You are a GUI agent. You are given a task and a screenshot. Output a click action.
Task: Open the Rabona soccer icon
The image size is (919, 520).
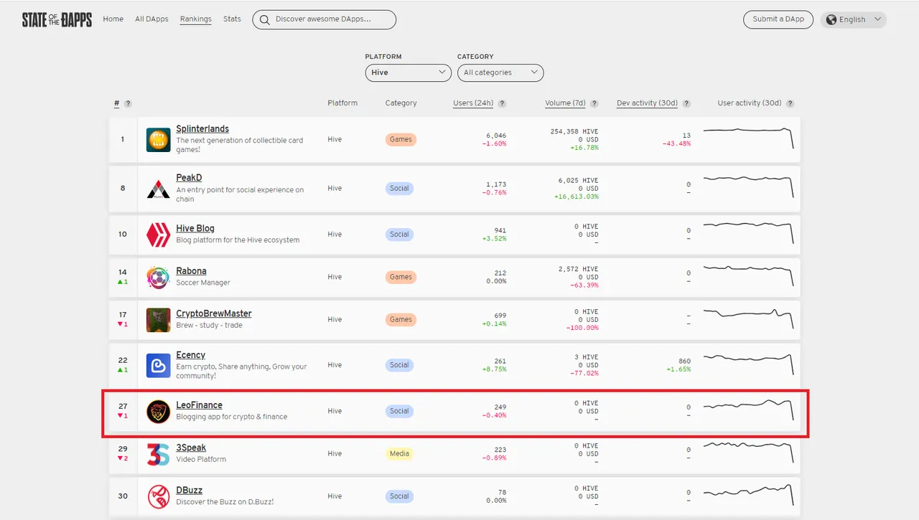pyautogui.click(x=158, y=277)
